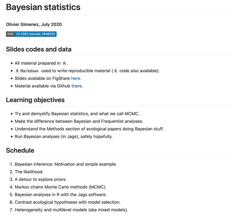Open the Github material 'there' link
Viewport: 237px width, 217px height.
(77, 86)
